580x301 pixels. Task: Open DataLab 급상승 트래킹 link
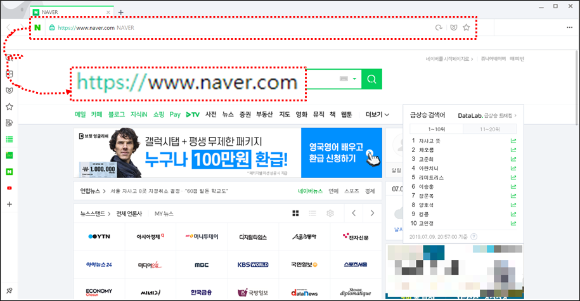coord(487,115)
